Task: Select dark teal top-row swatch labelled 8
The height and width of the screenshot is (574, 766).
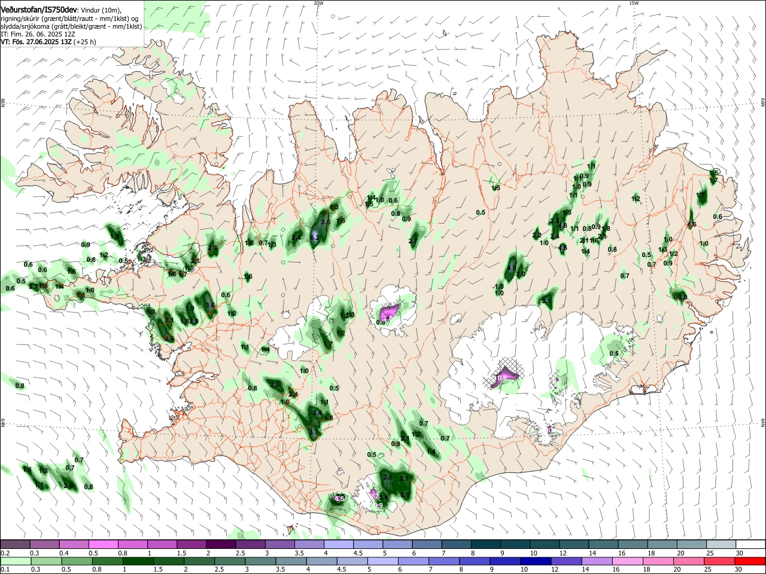Action: click(485, 544)
